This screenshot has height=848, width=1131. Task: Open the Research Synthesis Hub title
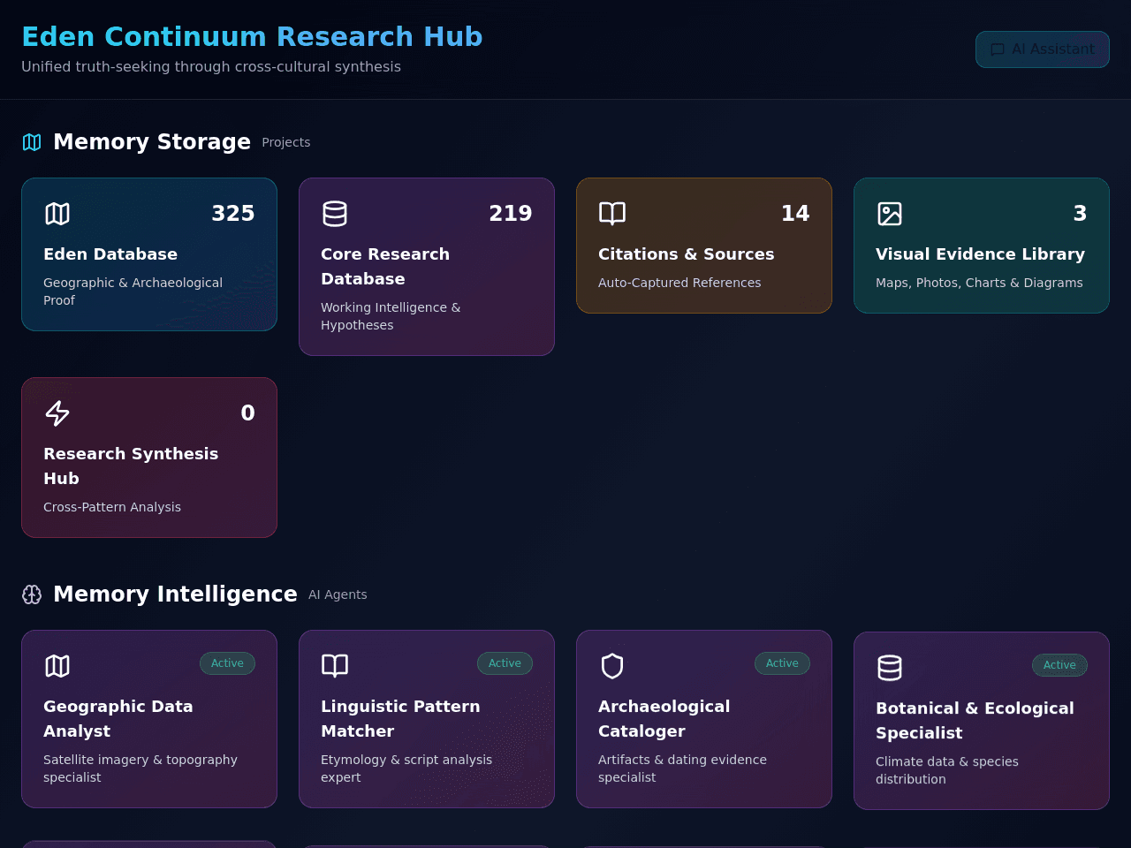click(x=131, y=466)
